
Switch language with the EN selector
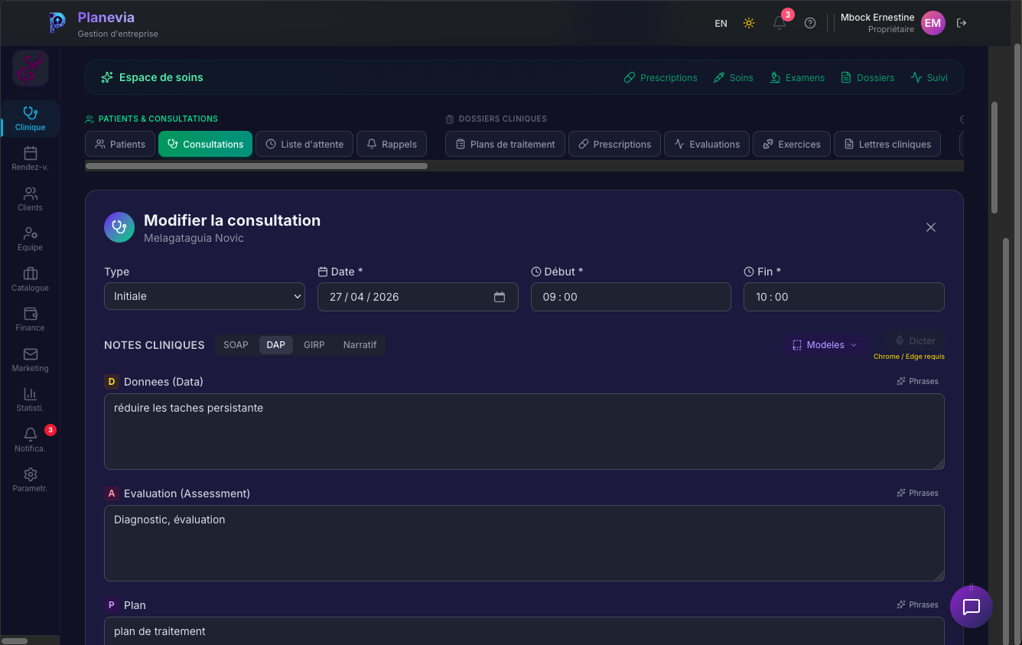pyautogui.click(x=721, y=24)
